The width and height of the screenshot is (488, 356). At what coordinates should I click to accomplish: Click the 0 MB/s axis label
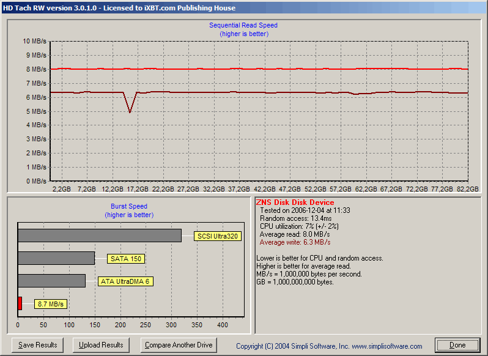[x=36, y=181]
